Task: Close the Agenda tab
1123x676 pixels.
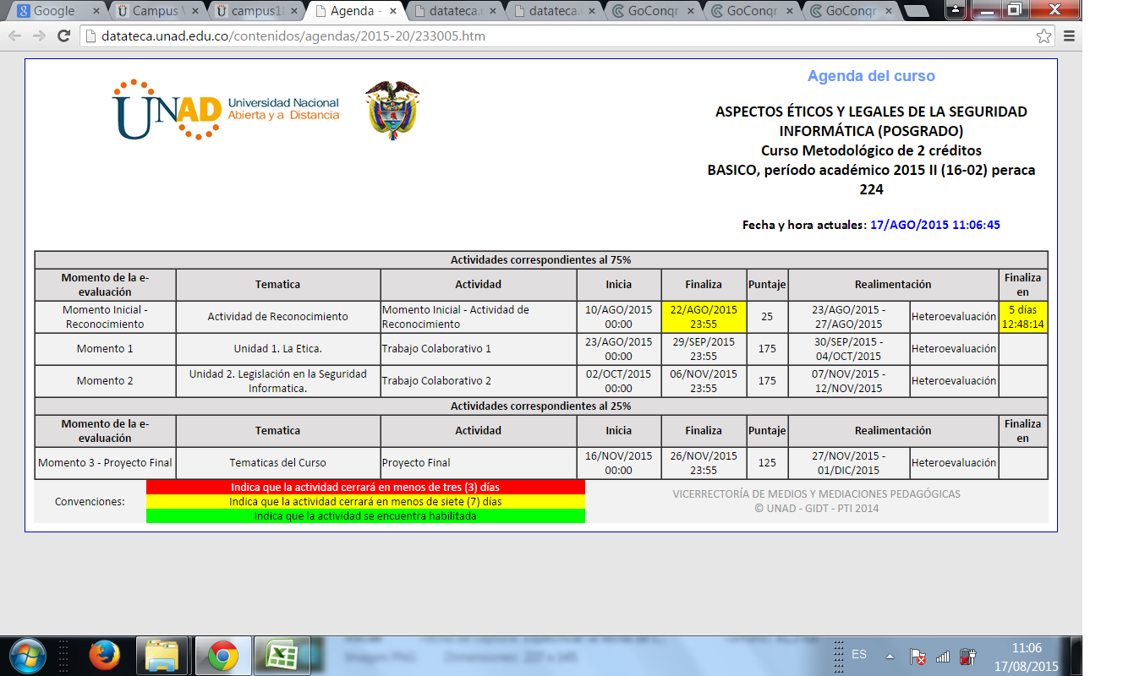Action: tap(392, 12)
